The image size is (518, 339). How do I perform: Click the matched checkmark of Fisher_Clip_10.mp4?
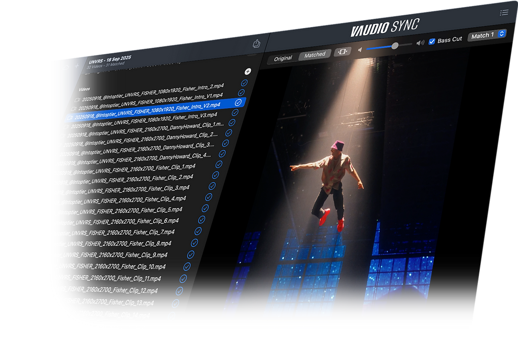pos(187,266)
